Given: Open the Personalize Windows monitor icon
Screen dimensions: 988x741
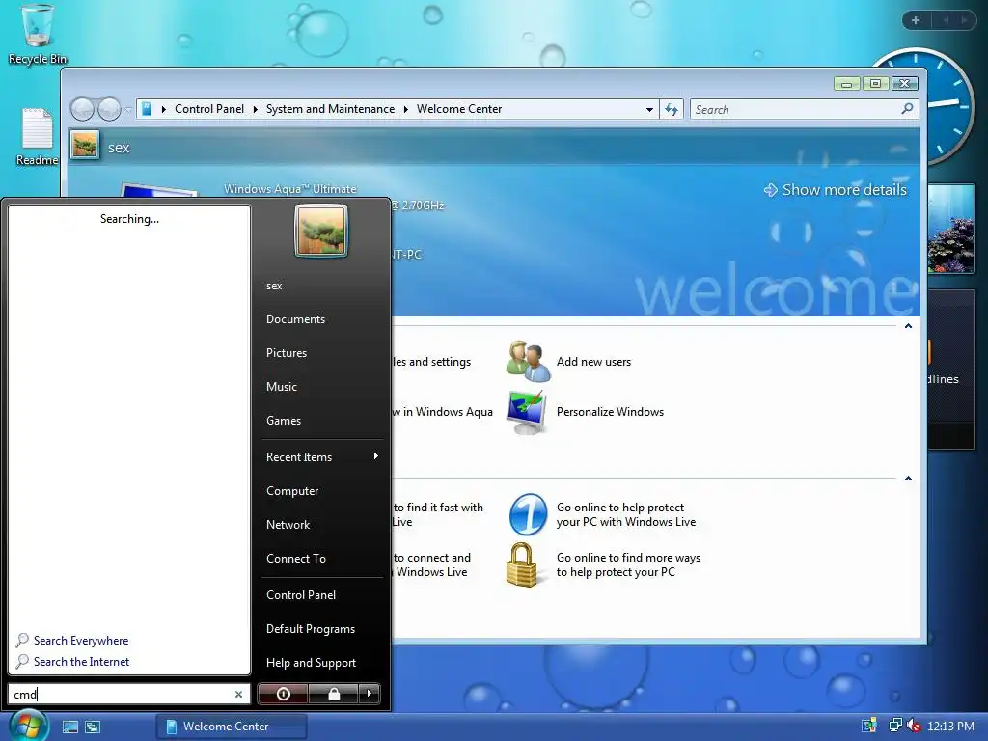Looking at the screenshot, I should click(x=527, y=413).
